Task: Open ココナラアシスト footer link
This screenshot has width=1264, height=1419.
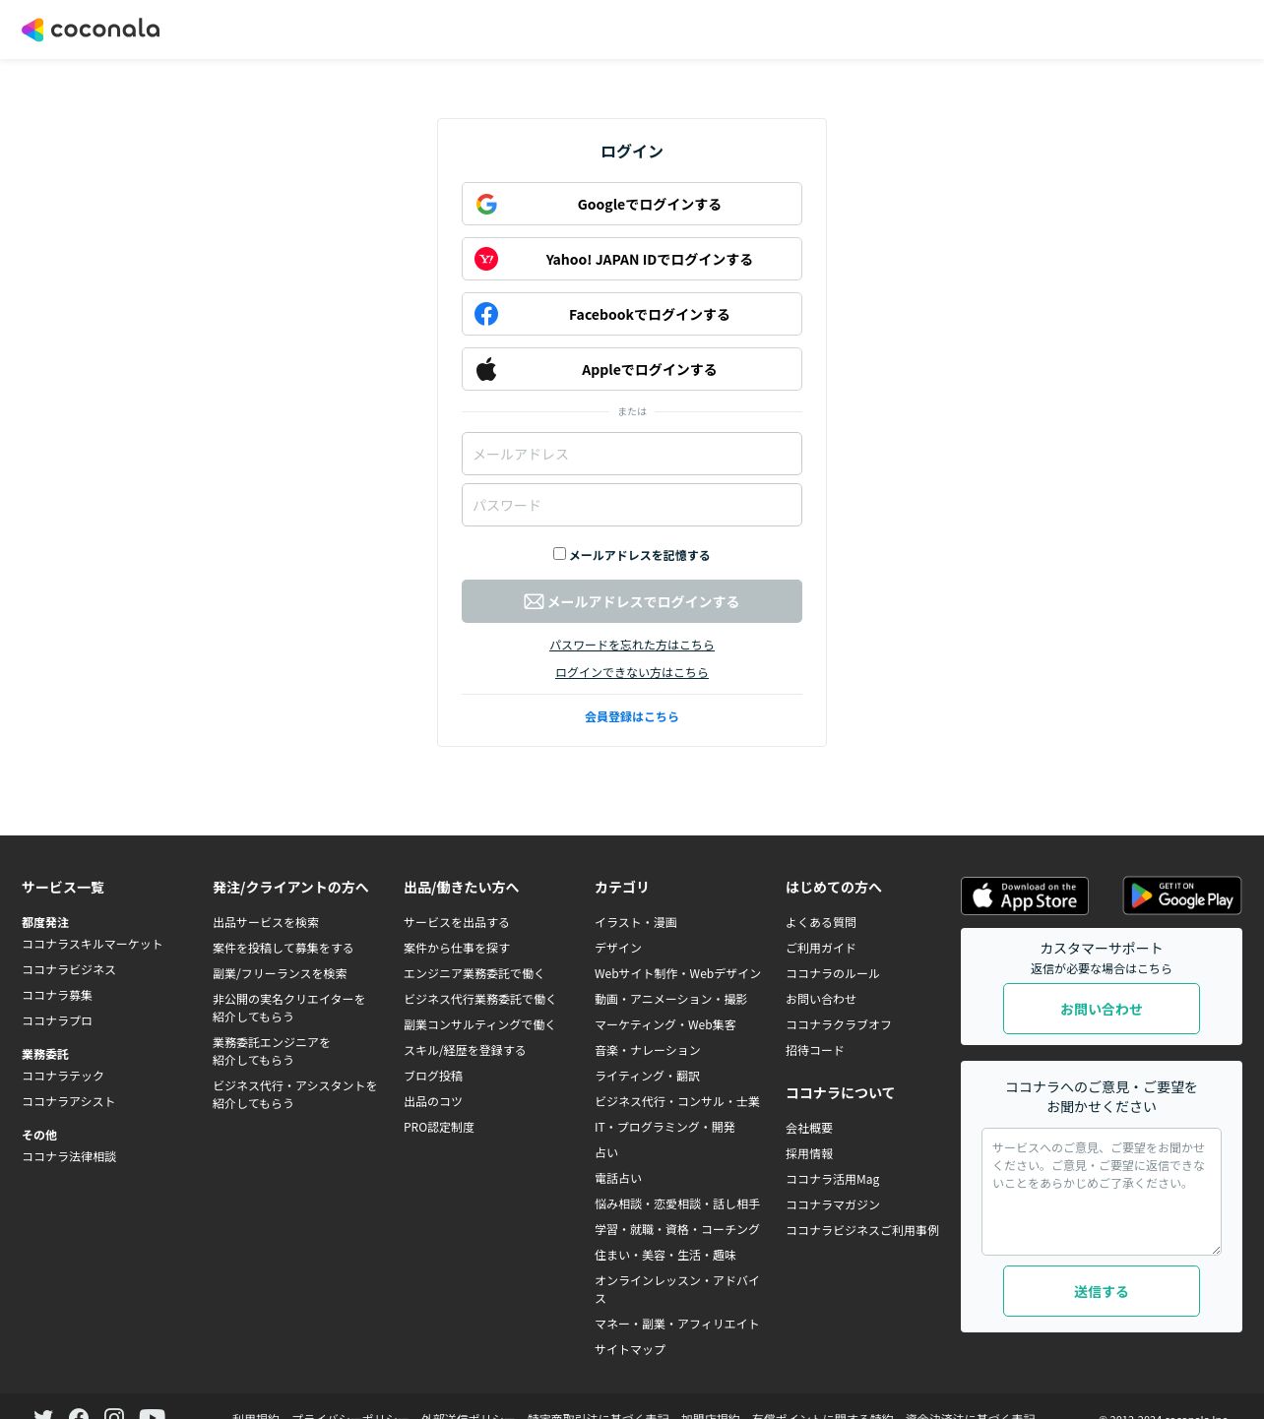Action: coord(69,1102)
